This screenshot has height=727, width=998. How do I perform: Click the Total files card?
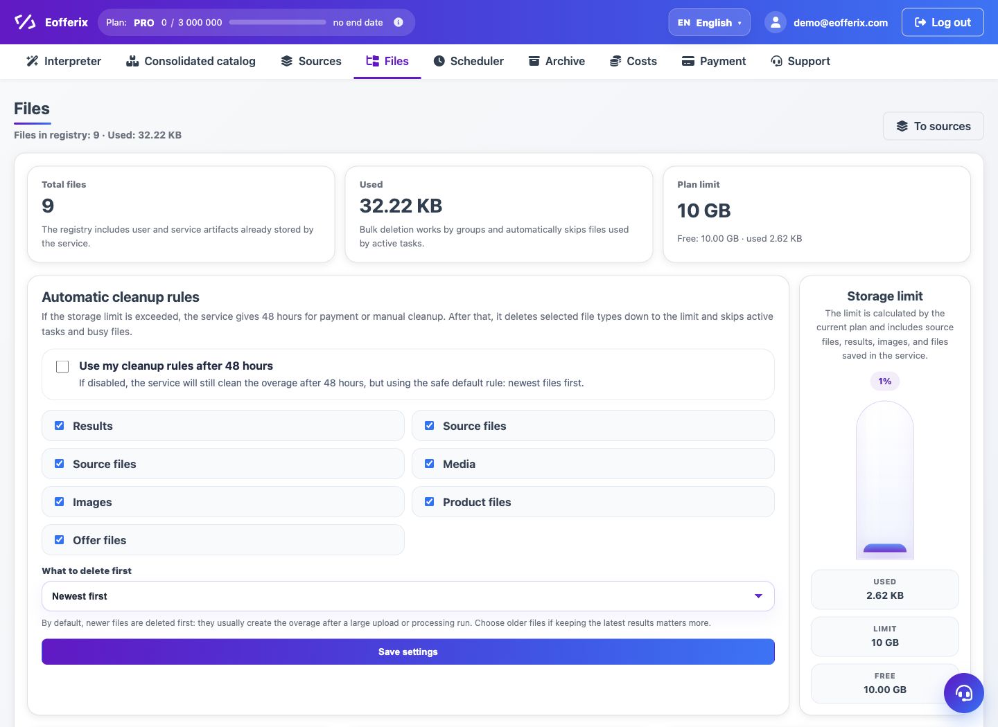click(181, 214)
